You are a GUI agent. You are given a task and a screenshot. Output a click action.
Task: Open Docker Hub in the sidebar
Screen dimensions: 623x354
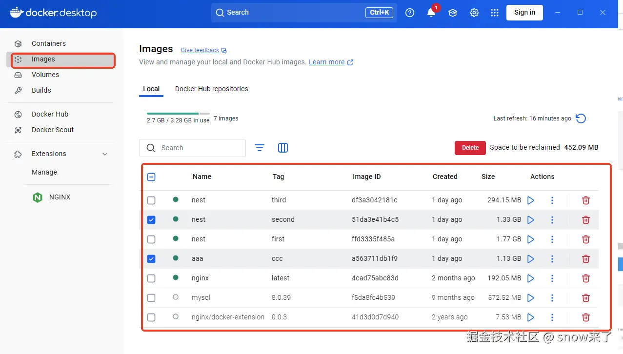pos(60,114)
